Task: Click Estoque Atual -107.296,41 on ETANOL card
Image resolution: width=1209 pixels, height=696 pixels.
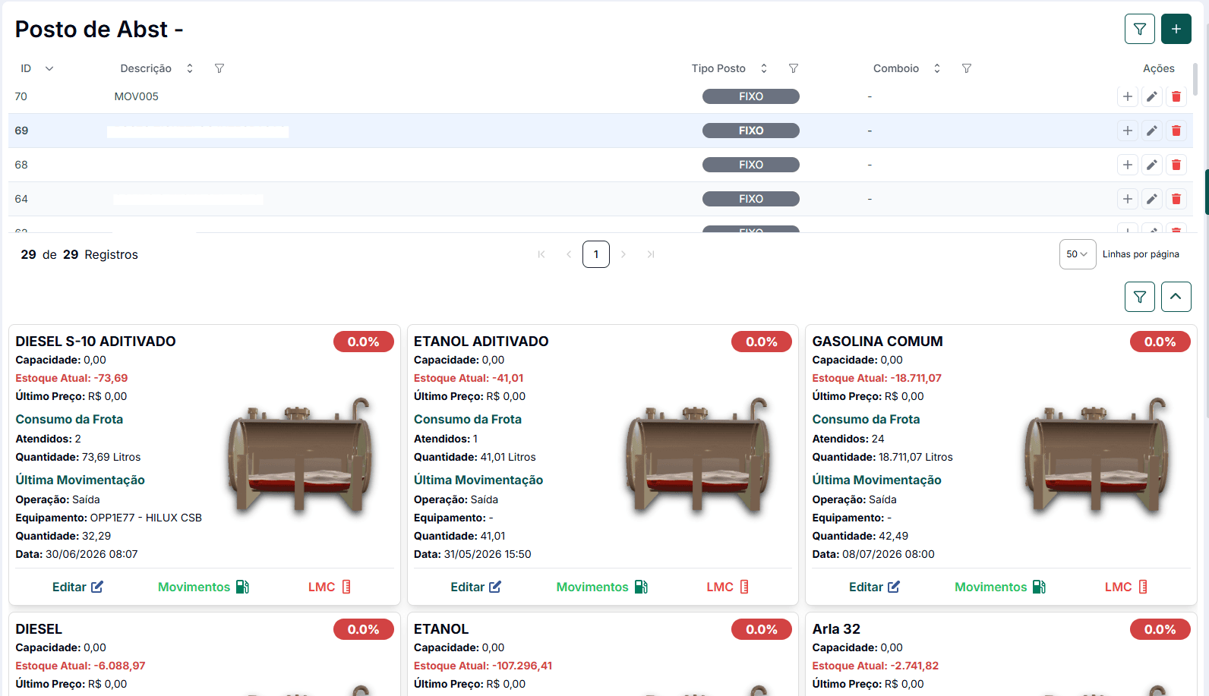Action: (483, 666)
